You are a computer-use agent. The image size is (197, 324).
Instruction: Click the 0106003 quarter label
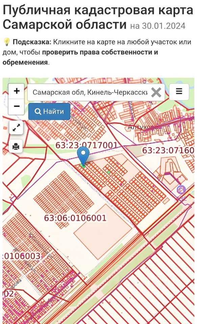pos(22,256)
